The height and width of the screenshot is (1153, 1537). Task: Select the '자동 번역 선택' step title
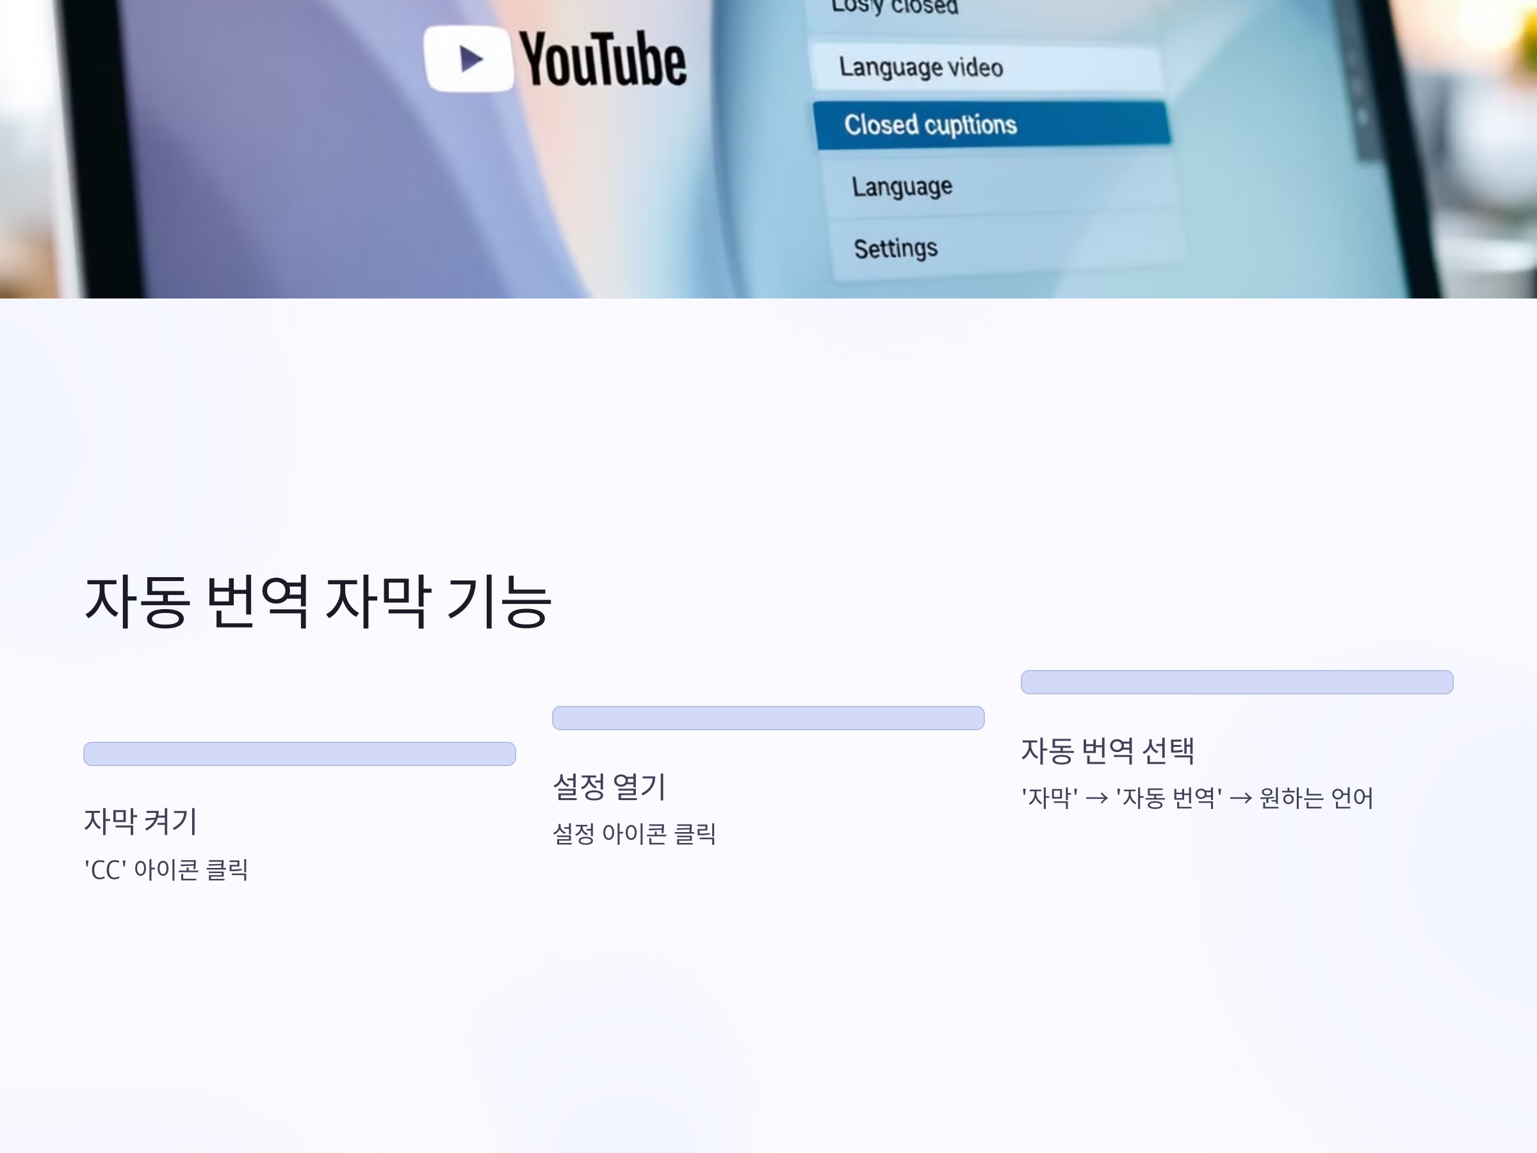[x=1107, y=751]
